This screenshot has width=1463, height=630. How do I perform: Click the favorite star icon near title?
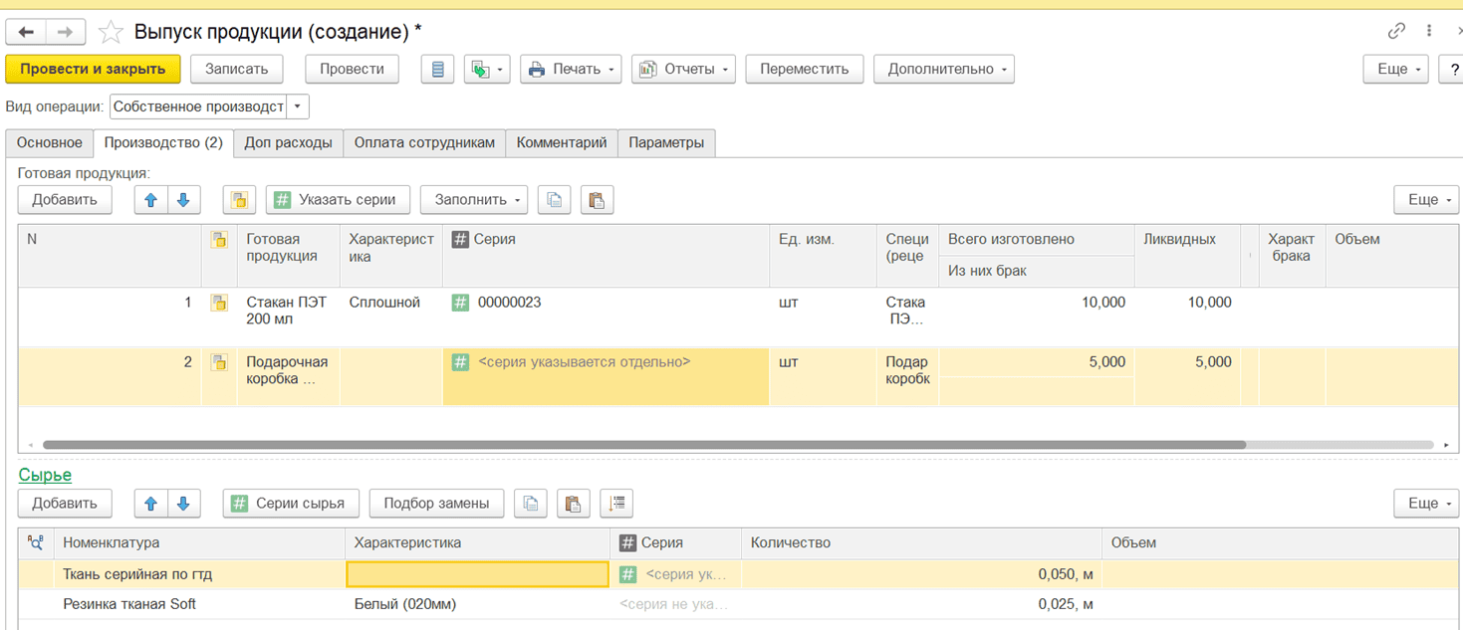point(111,33)
